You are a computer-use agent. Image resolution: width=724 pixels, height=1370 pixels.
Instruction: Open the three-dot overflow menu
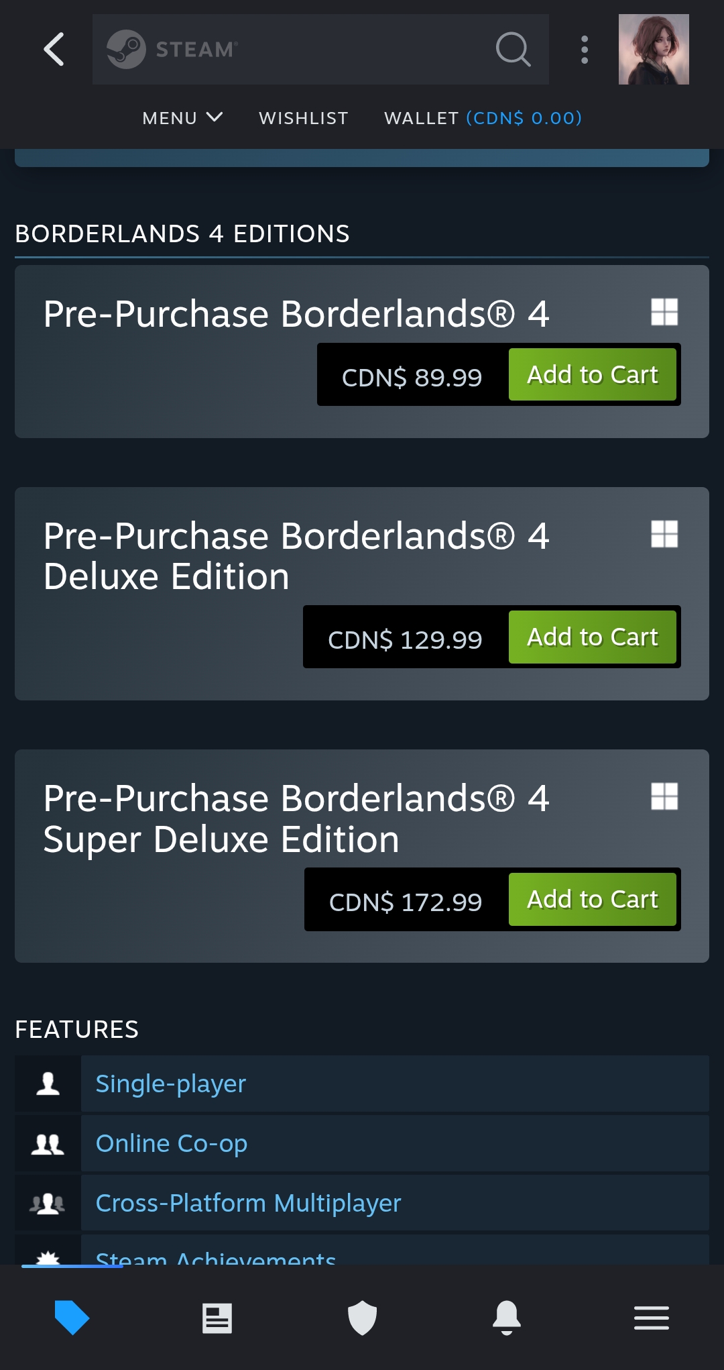(585, 50)
